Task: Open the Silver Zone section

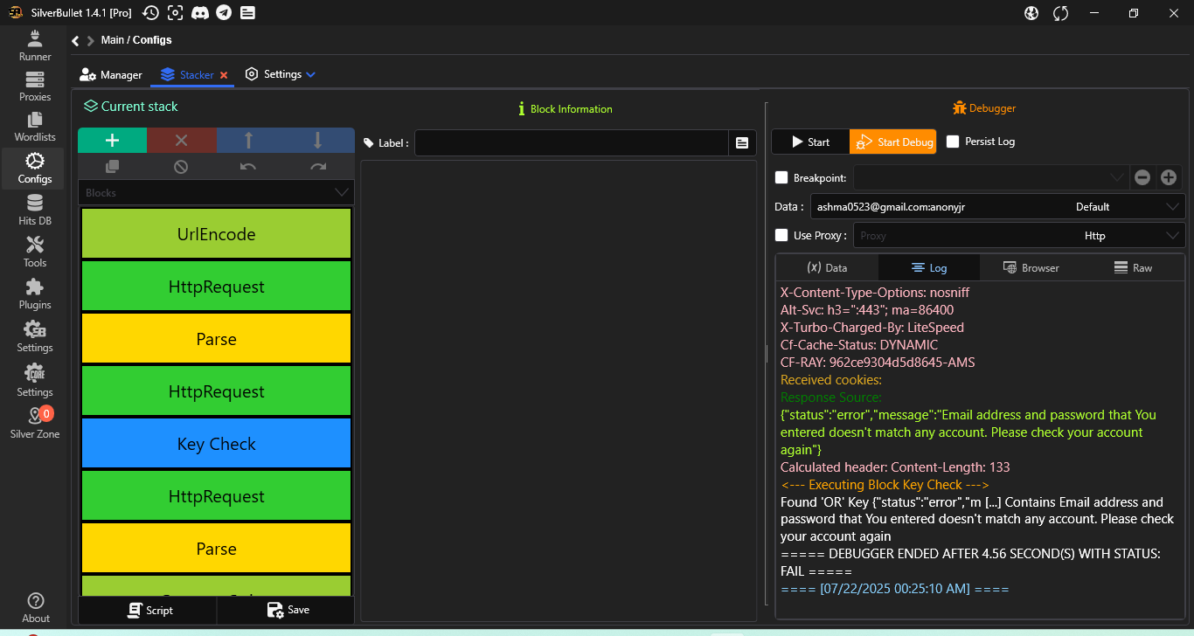Action: pos(35,423)
